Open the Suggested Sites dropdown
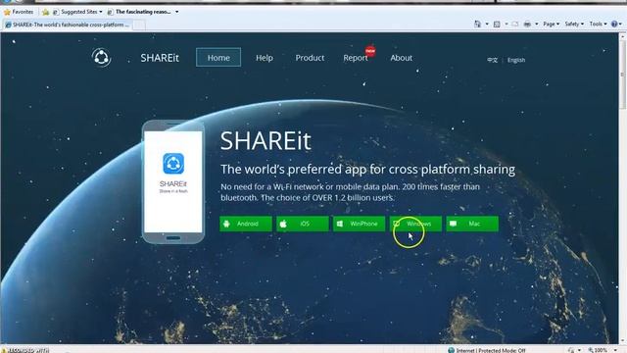Viewport: 627px width, 353px height. pos(77,12)
